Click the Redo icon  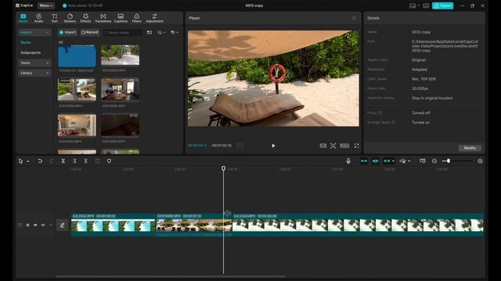[52, 162]
